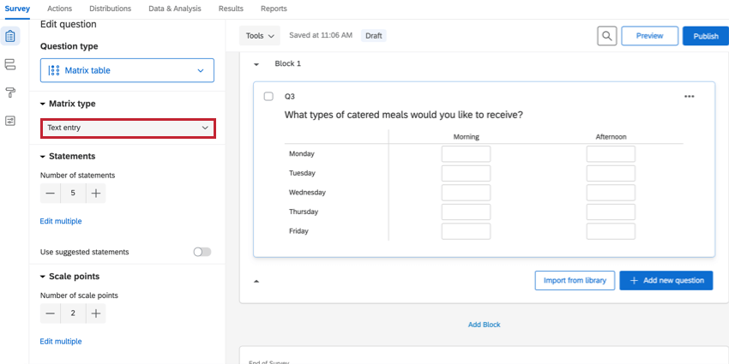Switch to the Data & Analysis tab
Image resolution: width=729 pixels, height=364 pixels.
tap(174, 9)
